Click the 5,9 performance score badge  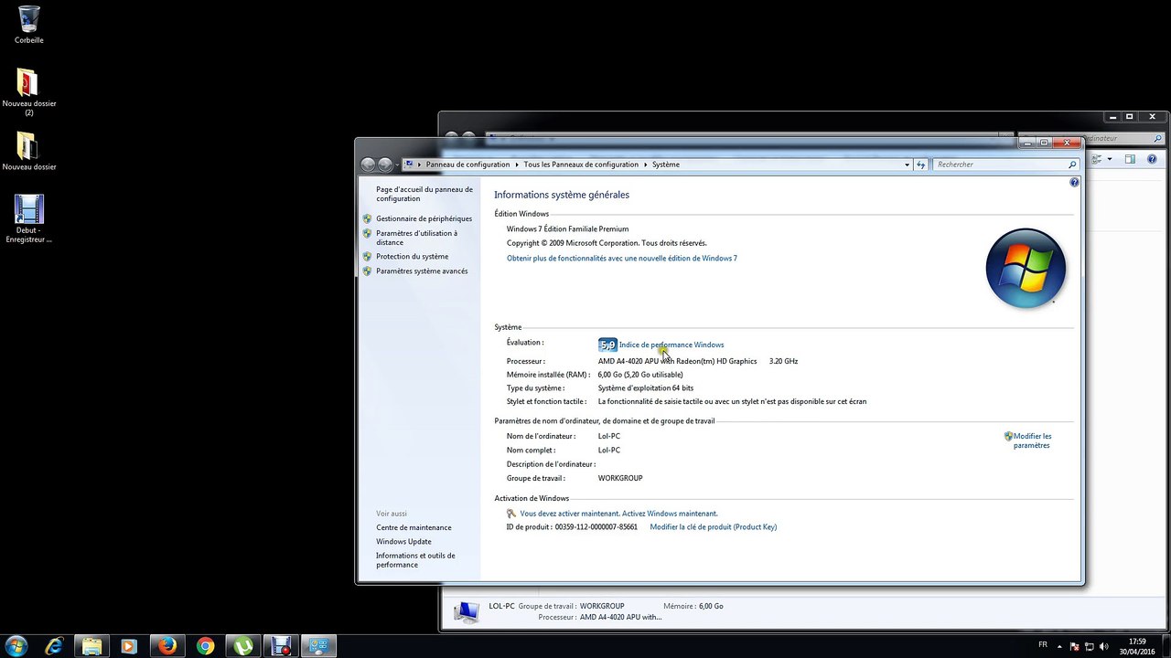[607, 345]
